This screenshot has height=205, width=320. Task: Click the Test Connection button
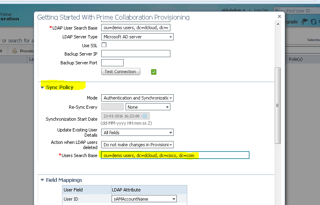click(x=121, y=72)
